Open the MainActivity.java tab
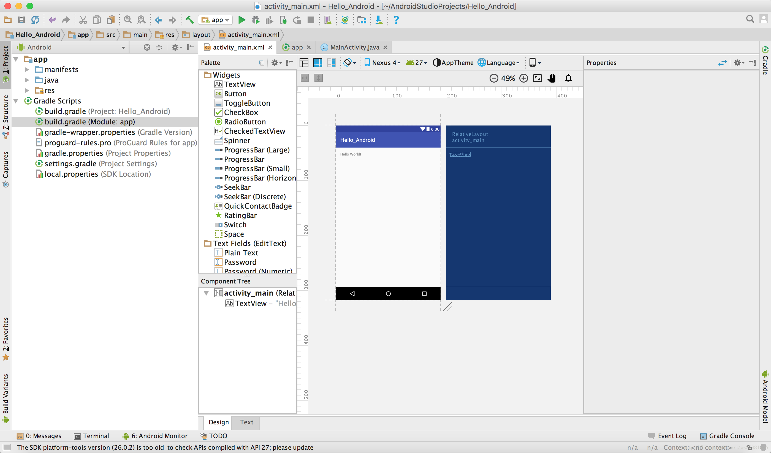This screenshot has width=771, height=453. (354, 47)
